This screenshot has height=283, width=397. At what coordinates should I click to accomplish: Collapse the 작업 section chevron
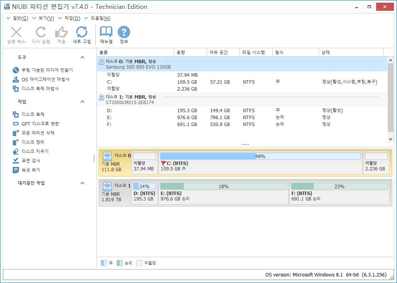[x=82, y=101]
